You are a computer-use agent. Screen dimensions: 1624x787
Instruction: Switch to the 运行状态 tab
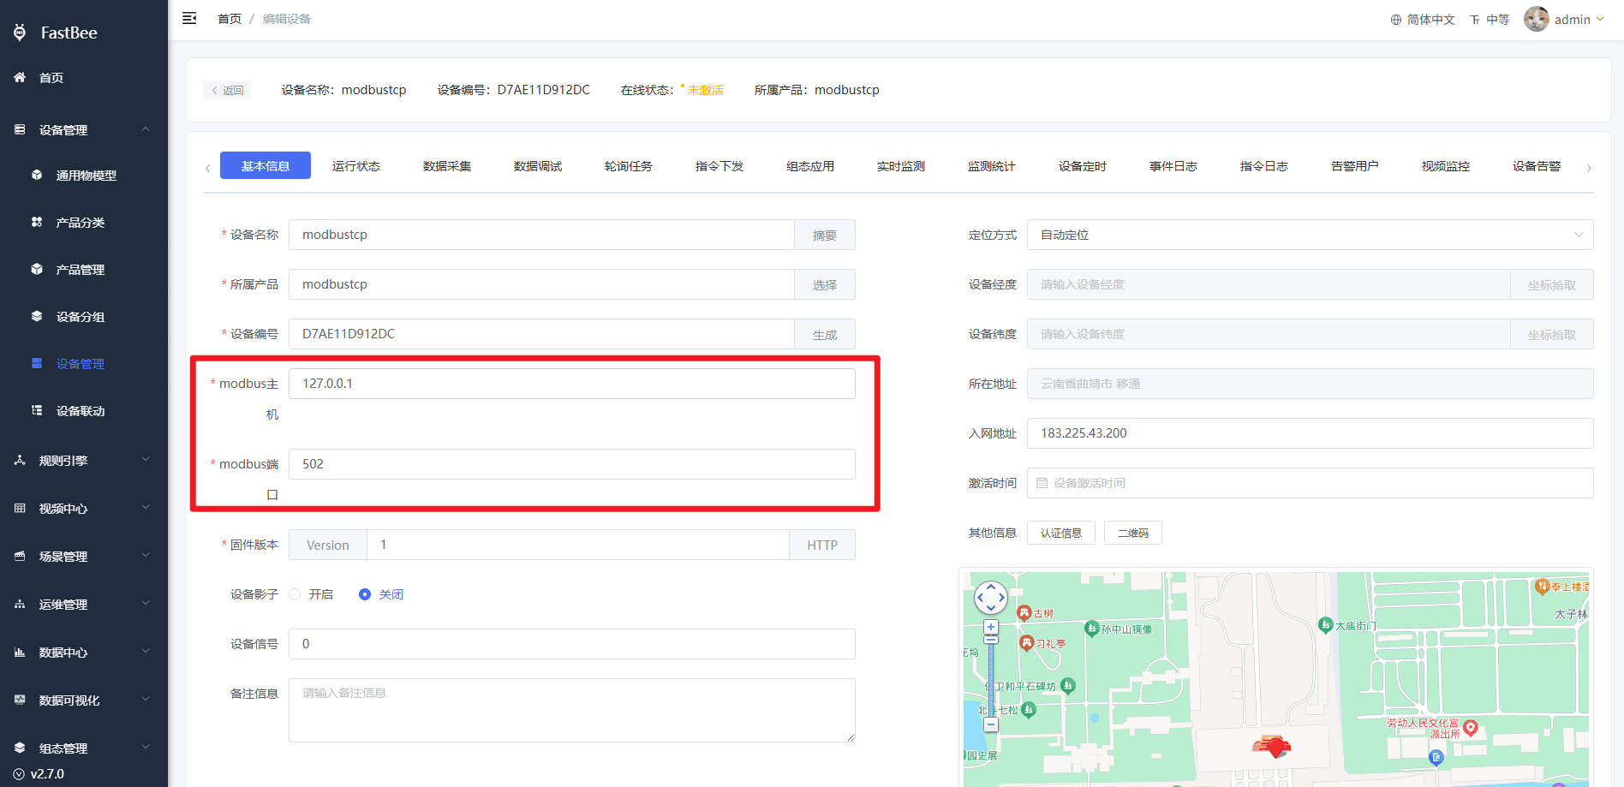(356, 166)
